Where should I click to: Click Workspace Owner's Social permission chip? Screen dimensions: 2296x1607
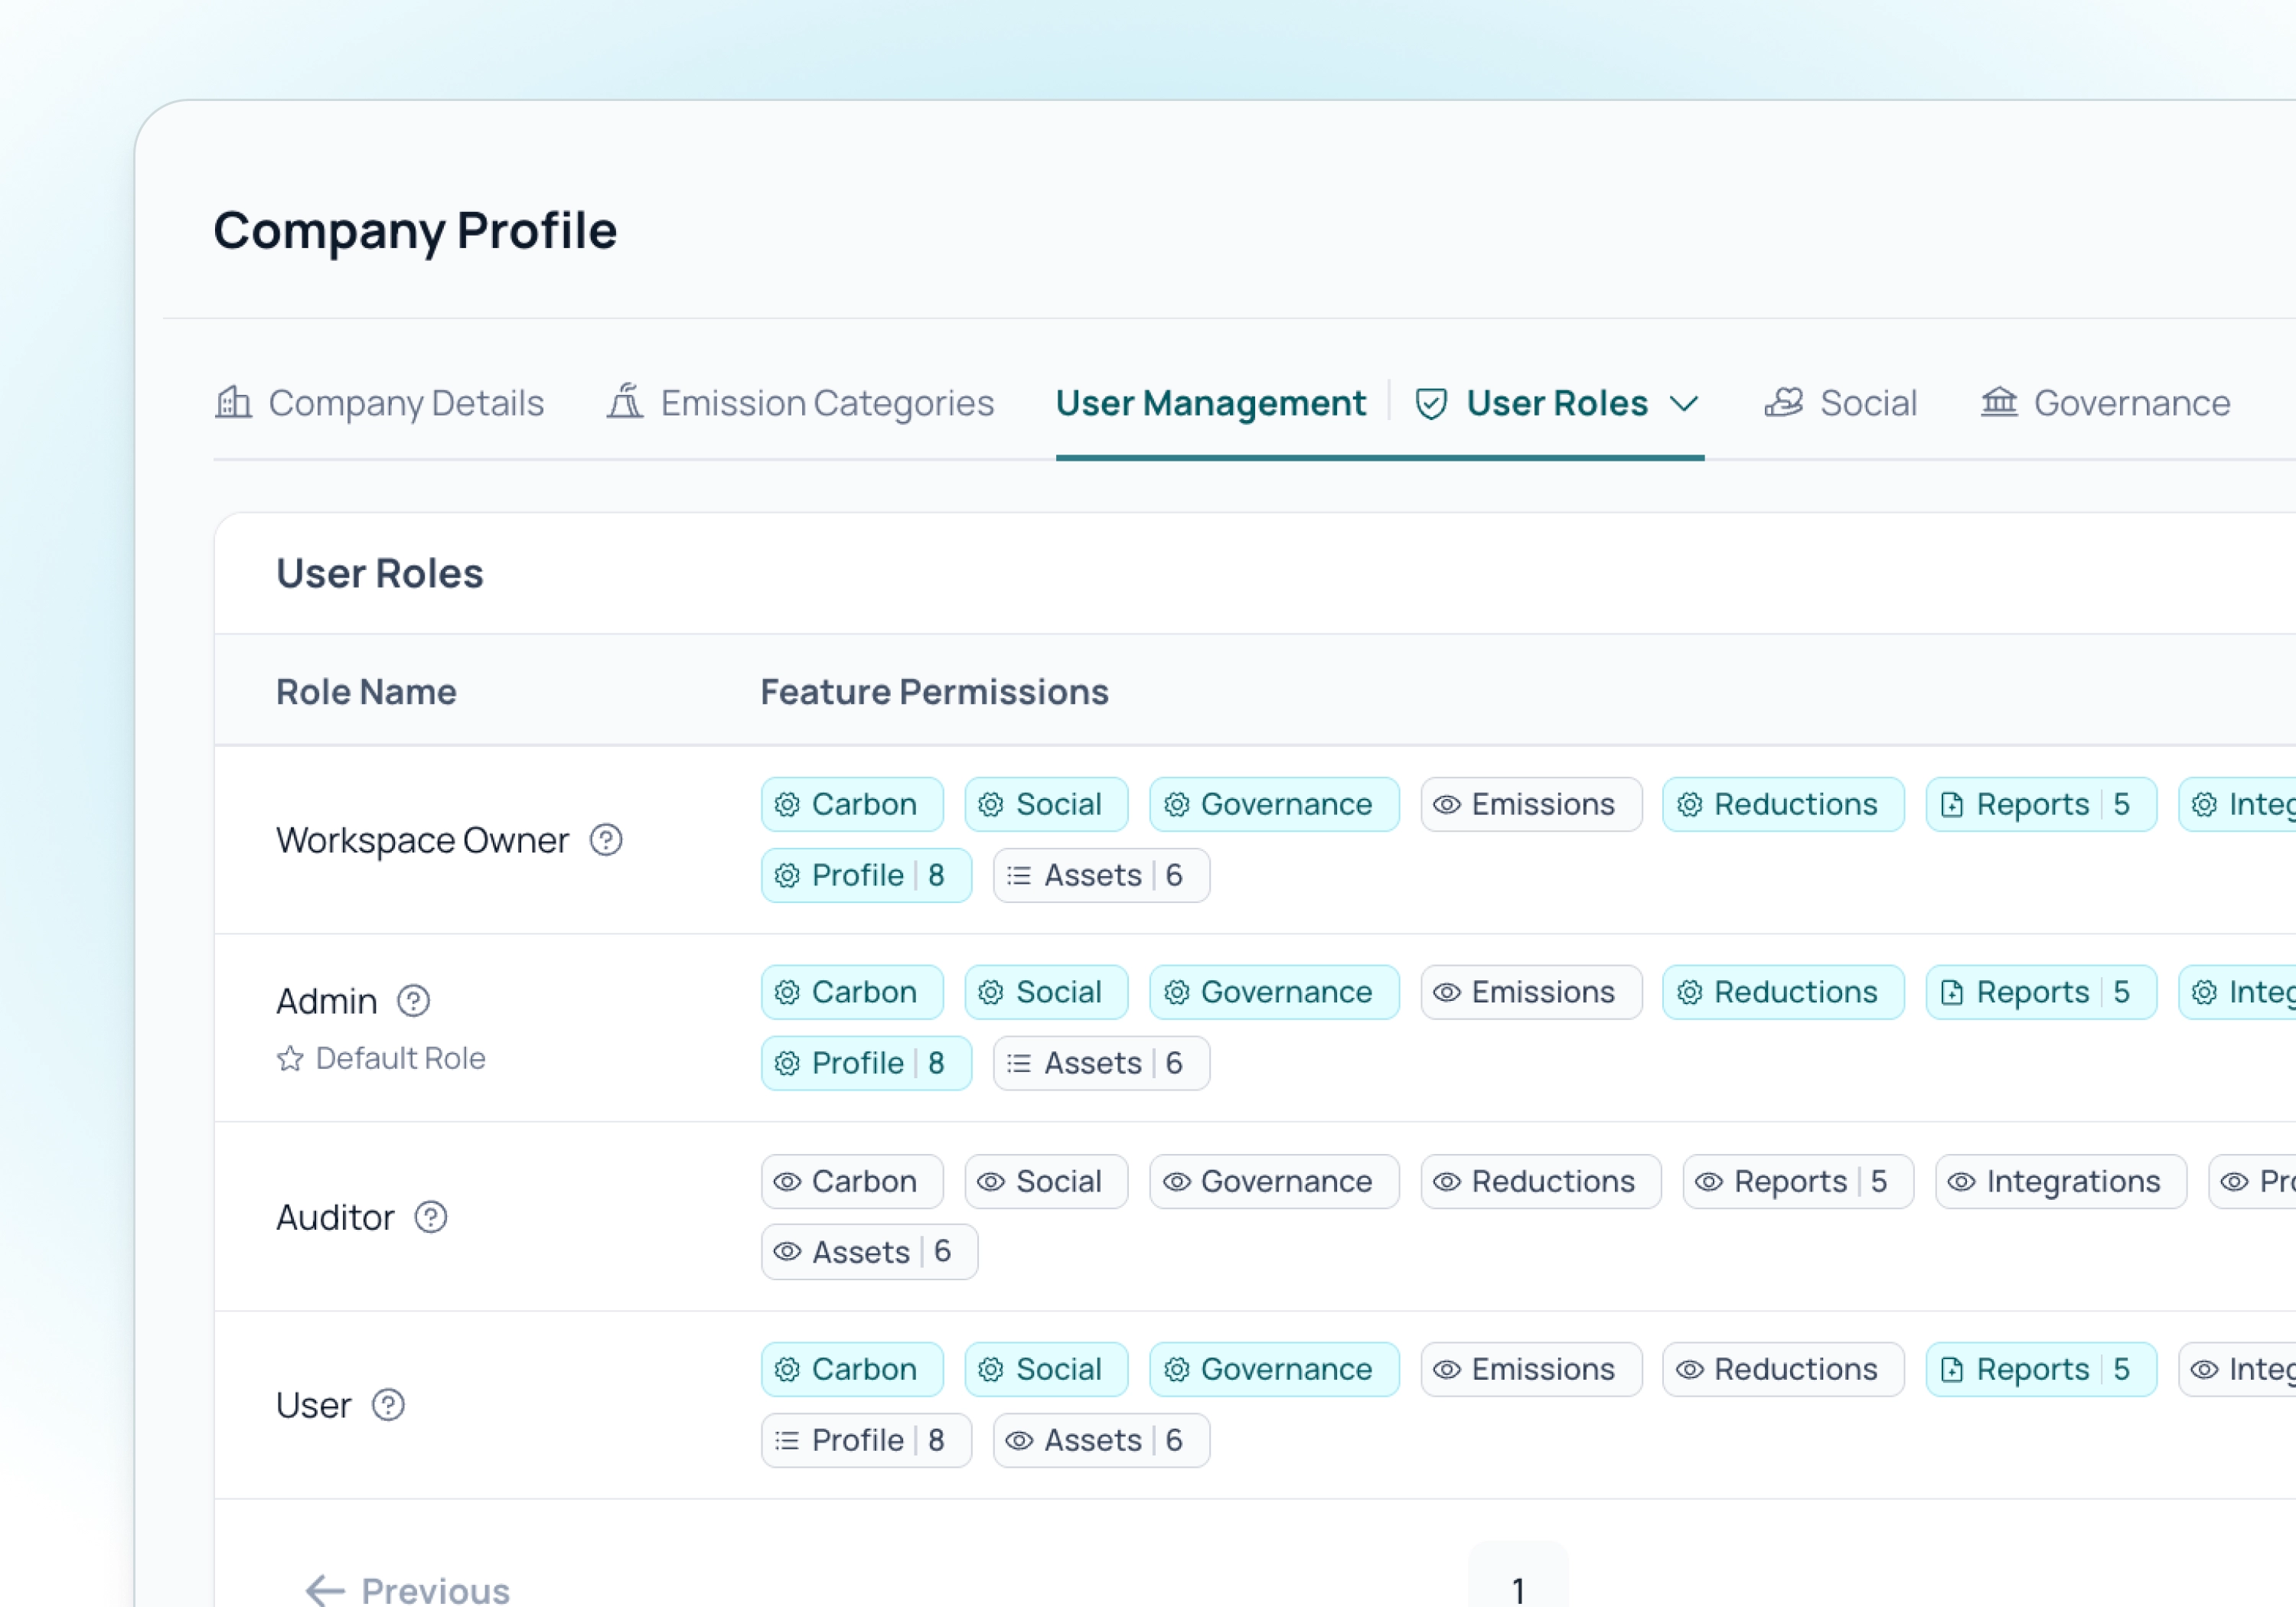click(x=1046, y=804)
